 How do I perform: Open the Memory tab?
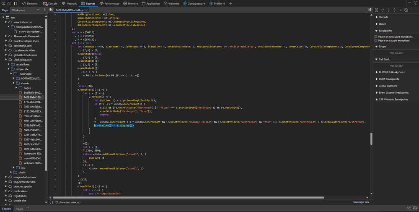pyautogui.click(x=130, y=3)
